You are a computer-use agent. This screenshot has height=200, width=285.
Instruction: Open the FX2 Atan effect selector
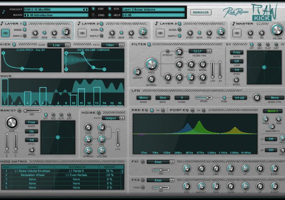pyautogui.click(x=161, y=180)
